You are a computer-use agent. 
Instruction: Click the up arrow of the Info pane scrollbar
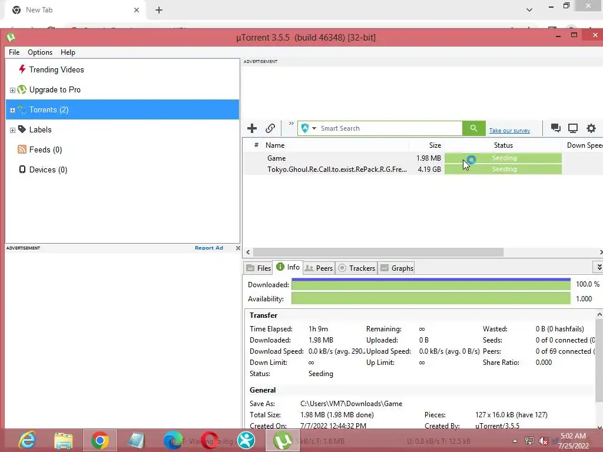599,315
